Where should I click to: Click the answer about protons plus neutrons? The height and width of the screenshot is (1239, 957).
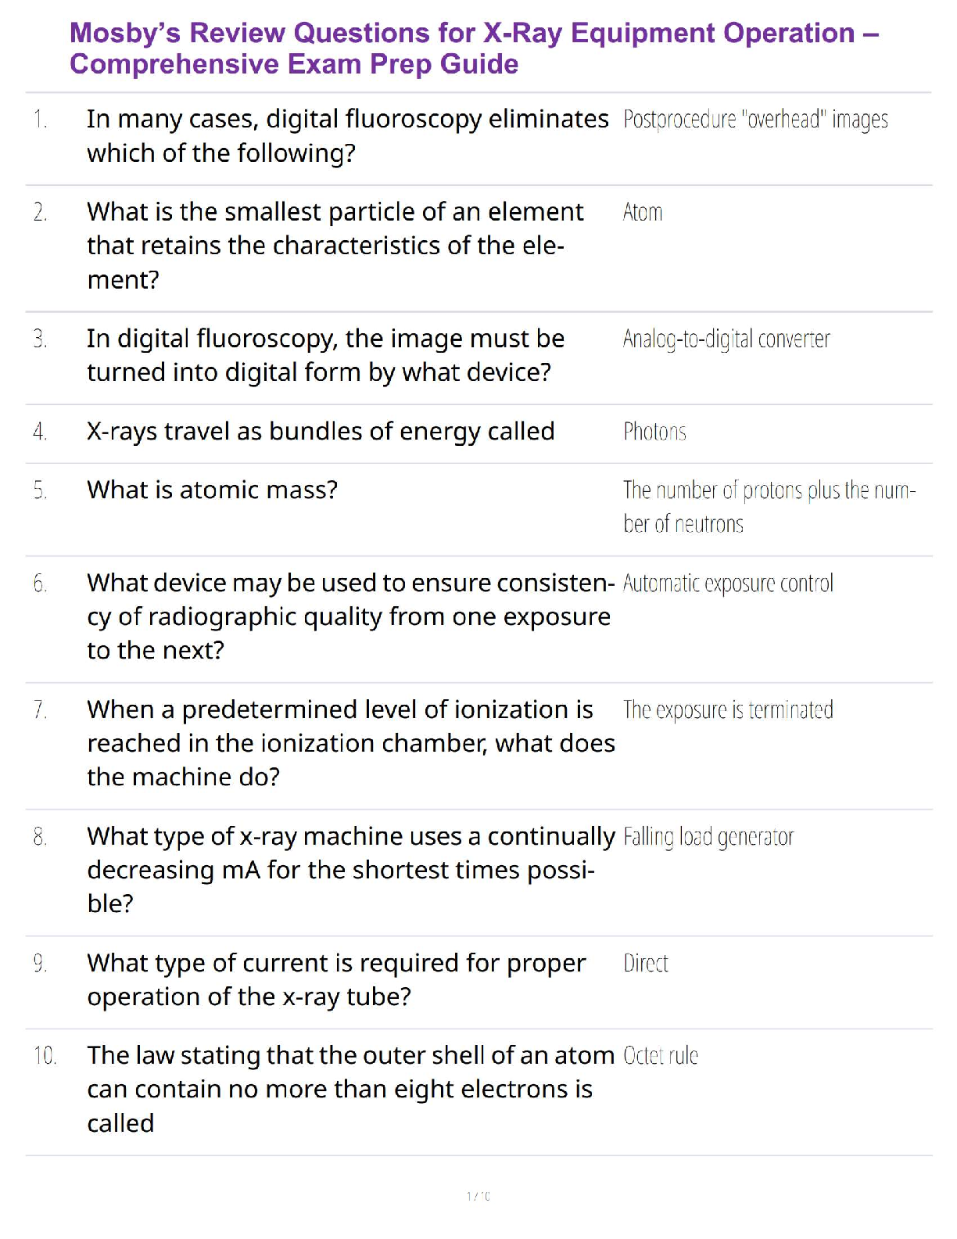[x=769, y=507]
